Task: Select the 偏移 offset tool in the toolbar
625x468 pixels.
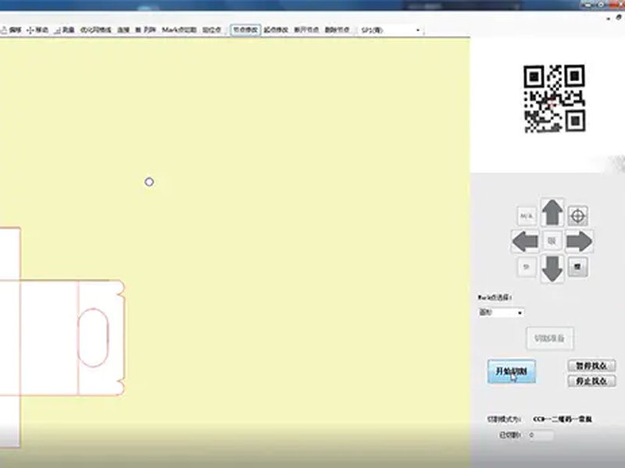Action: [x=11, y=30]
